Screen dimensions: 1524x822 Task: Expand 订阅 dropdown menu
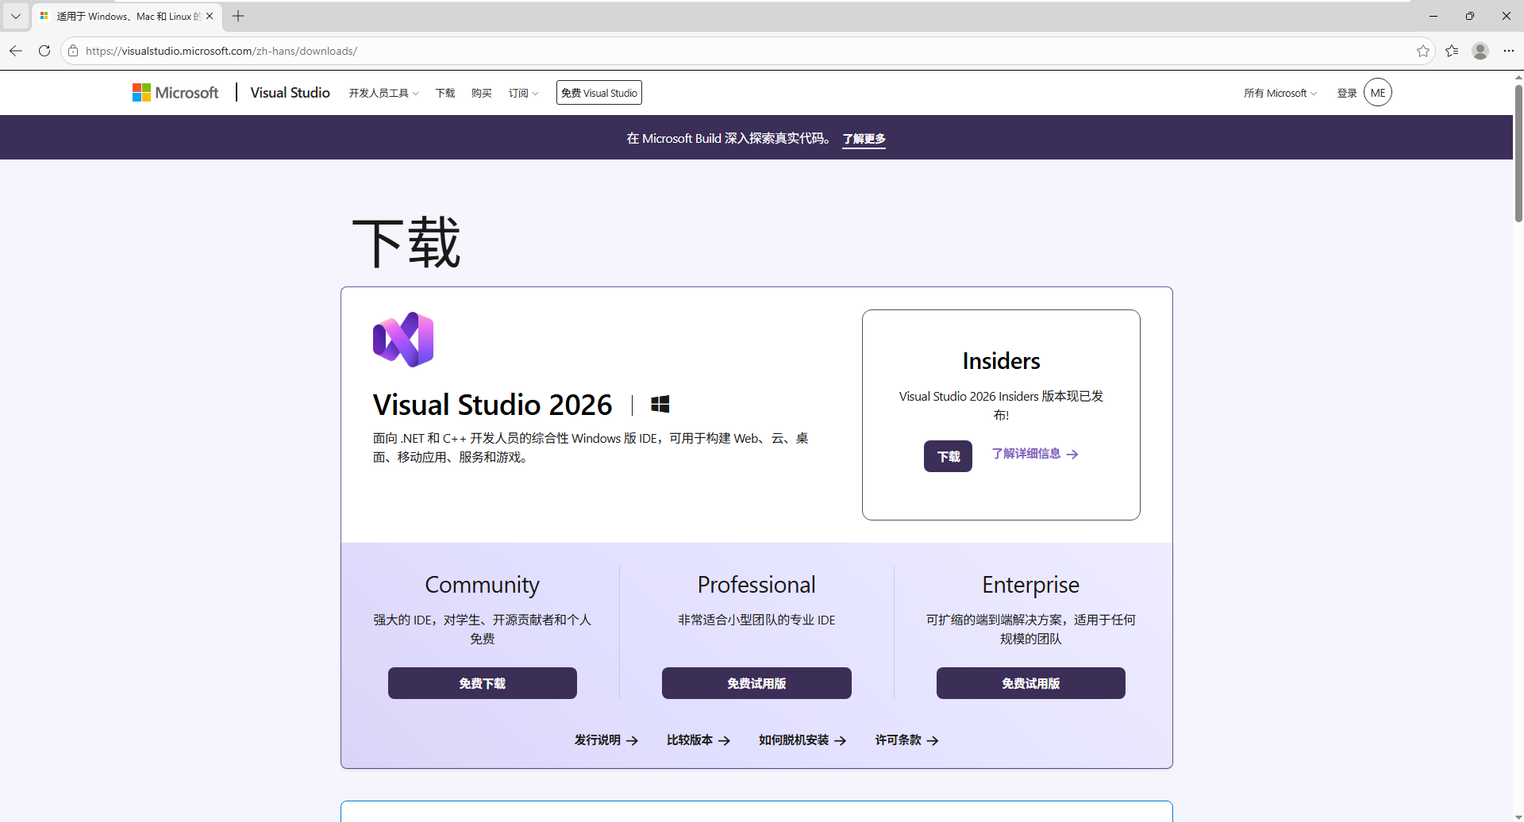[x=523, y=93]
